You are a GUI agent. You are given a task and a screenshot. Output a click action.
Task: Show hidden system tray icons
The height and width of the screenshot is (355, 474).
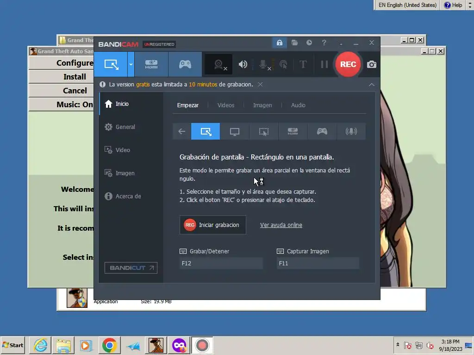click(398, 345)
